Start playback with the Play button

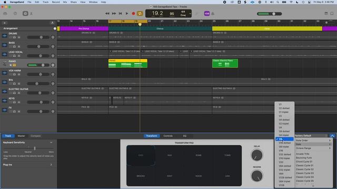[x=127, y=14]
